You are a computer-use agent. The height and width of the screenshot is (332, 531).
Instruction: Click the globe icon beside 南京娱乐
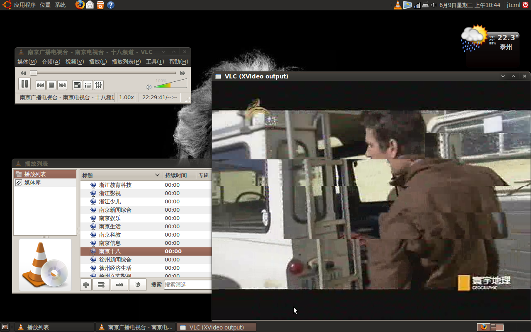click(93, 218)
